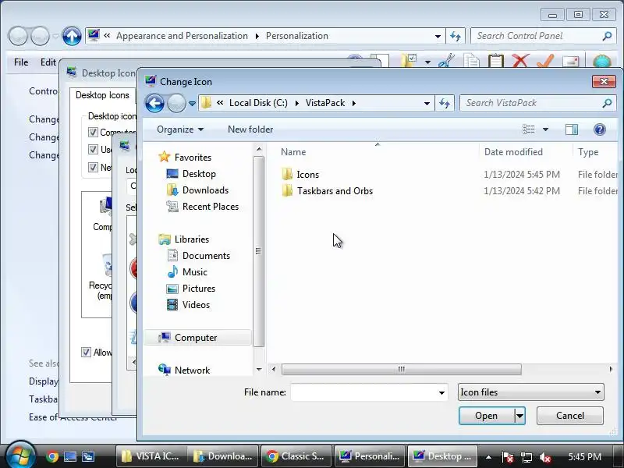Screen dimensions: 624x468
Task: Open Downloads in navigation pane
Action: coord(197,190)
